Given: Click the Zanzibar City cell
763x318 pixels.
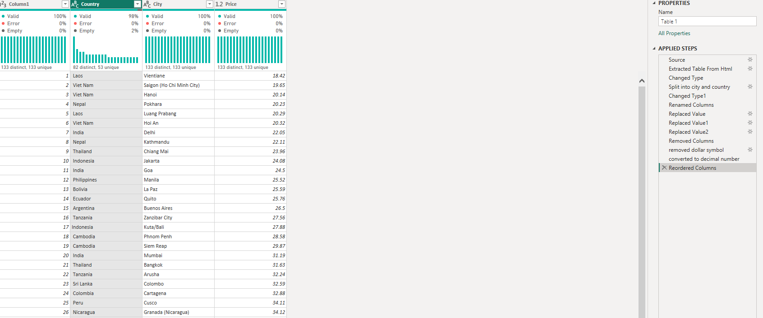Looking at the screenshot, I should click(178, 218).
